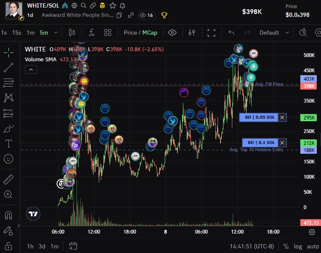
Task: Expand the drawing toolbar side arrow
Action: point(19,226)
